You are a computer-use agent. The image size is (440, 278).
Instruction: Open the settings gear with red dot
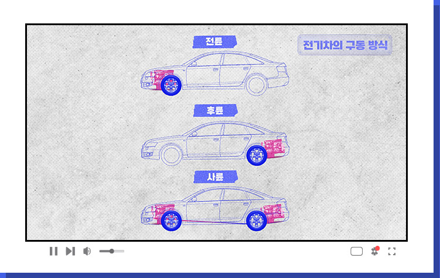click(x=375, y=251)
